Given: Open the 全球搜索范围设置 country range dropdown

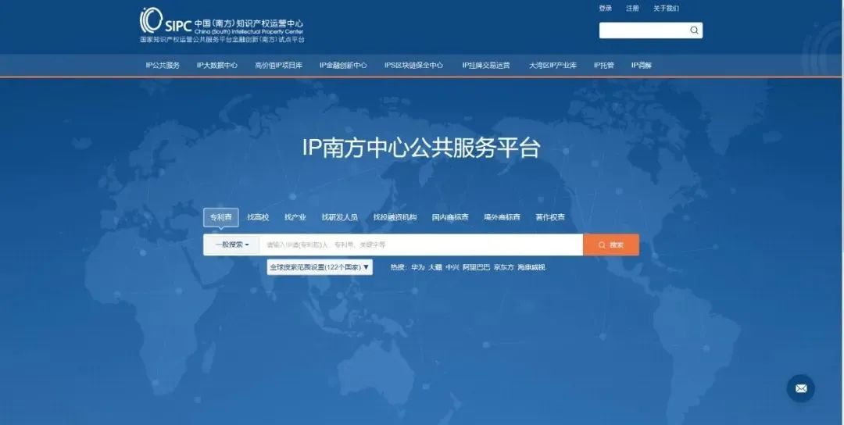Looking at the screenshot, I should 320,267.
